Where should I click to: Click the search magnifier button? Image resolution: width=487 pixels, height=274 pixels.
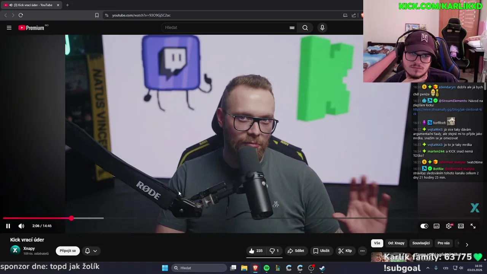pyautogui.click(x=305, y=27)
